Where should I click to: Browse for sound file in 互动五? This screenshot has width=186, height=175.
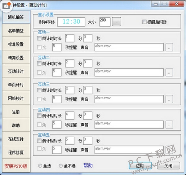click(x=169, y=150)
